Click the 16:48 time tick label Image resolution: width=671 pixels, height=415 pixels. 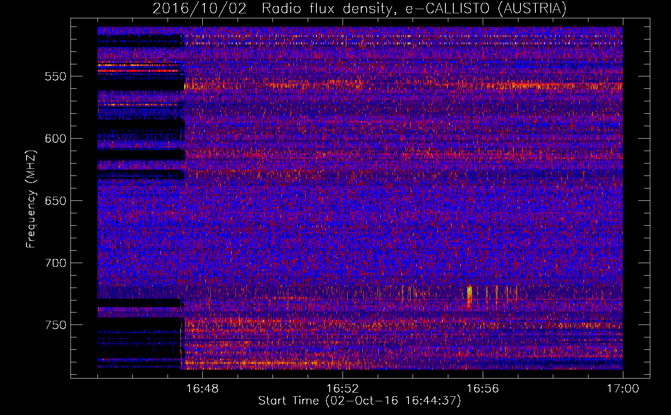(x=202, y=389)
